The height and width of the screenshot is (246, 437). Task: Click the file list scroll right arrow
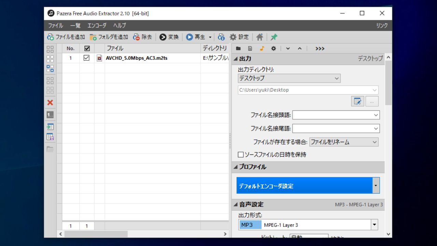tap(225, 234)
